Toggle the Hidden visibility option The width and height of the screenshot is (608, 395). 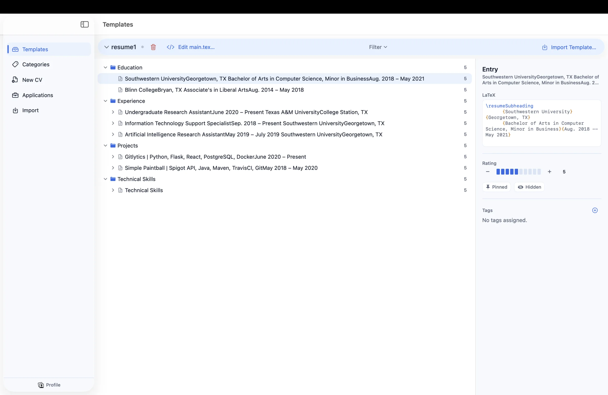point(529,187)
